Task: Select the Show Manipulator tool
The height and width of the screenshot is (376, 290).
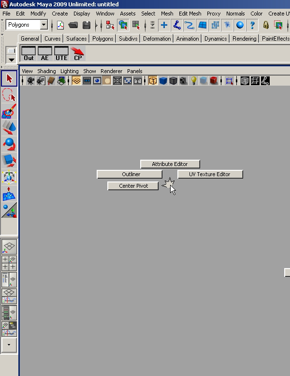Action: point(9,211)
